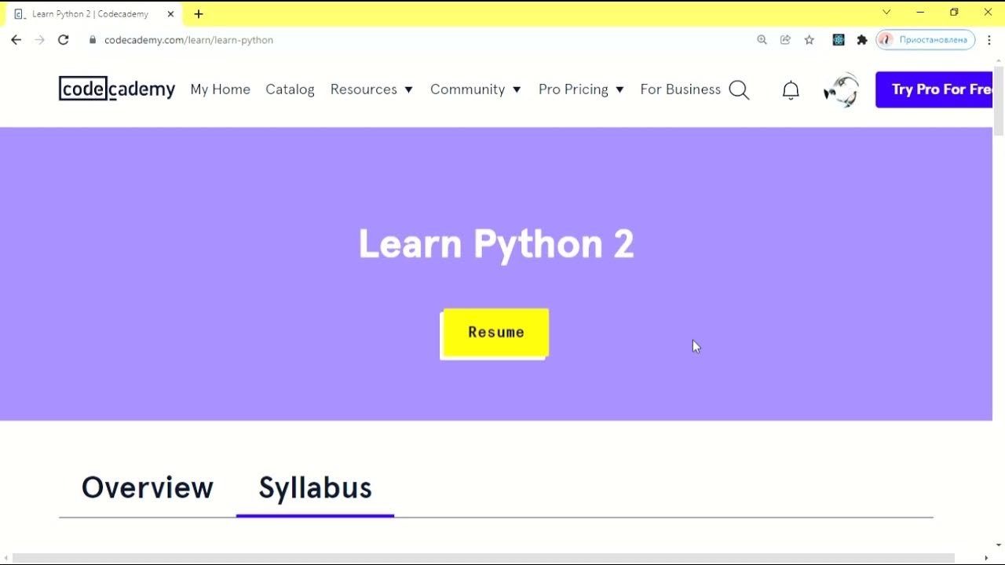The width and height of the screenshot is (1005, 565).
Task: Open a new tab with the plus button
Action: point(199,14)
